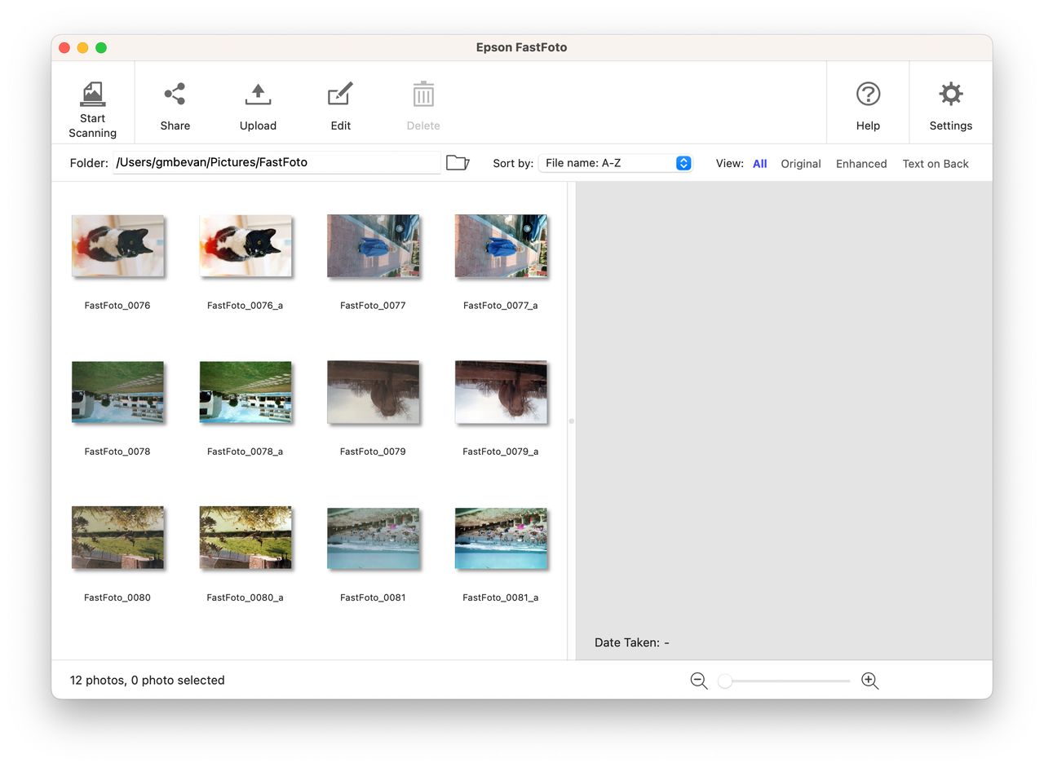This screenshot has height=767, width=1044.
Task: Click the Delete trash icon
Action: [423, 94]
